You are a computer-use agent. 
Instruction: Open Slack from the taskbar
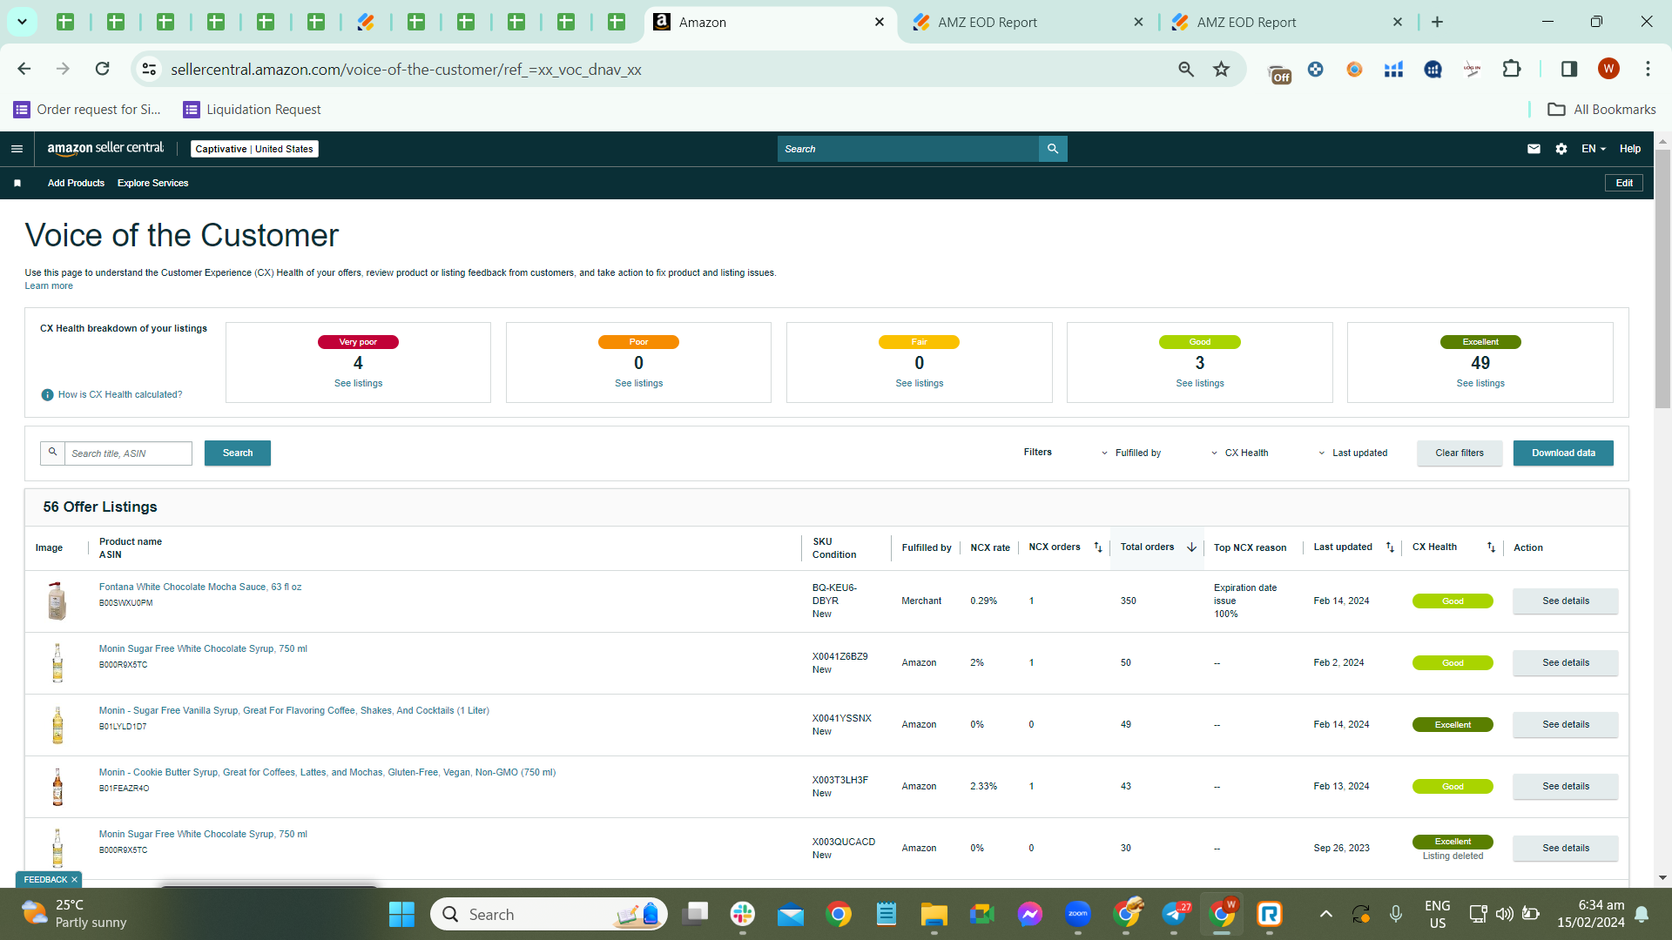(x=743, y=914)
